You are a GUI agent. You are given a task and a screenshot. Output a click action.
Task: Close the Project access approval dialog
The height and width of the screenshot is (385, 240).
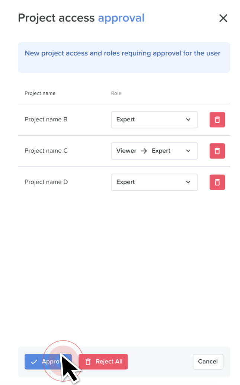[223, 18]
